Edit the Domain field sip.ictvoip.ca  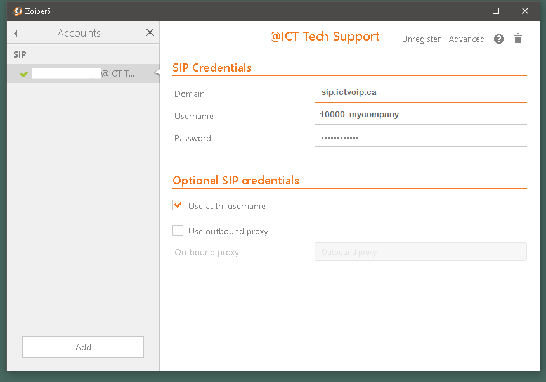[420, 93]
